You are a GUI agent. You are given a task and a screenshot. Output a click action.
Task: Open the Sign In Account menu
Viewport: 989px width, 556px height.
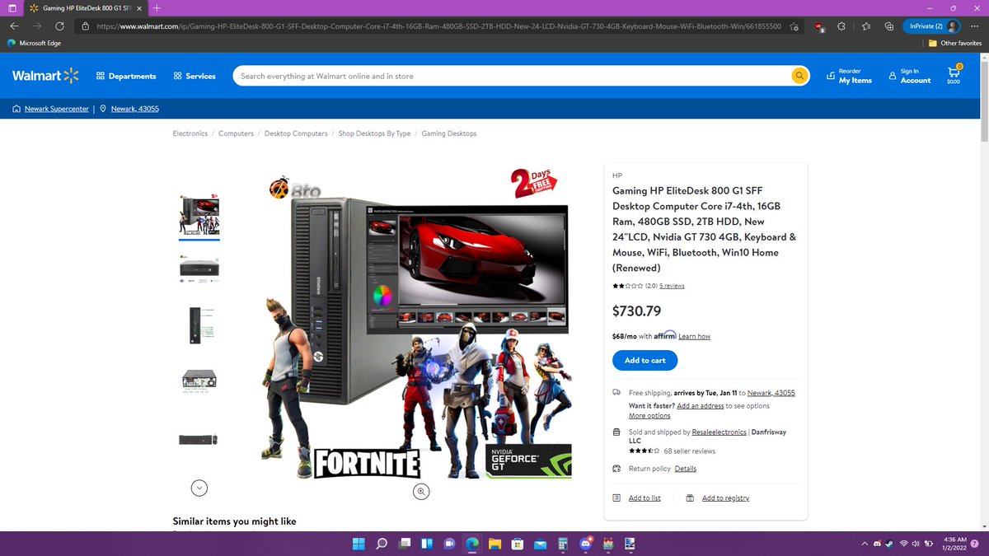(910, 76)
